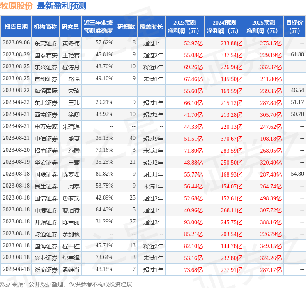Click the 2024预测净利润 column header
Viewport: 306px width, 288px height.
point(224,27)
